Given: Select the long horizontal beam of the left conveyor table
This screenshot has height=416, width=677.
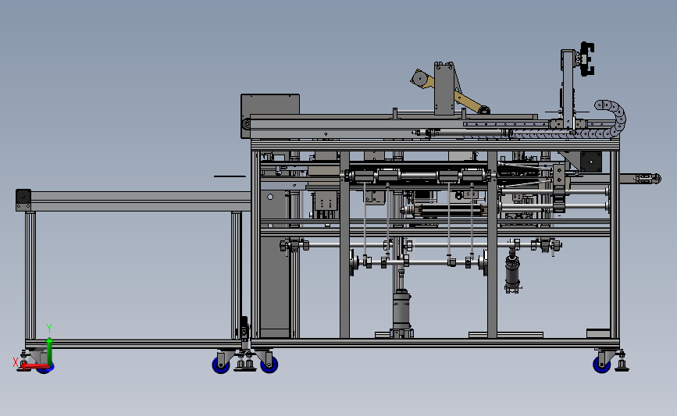Looking at the screenshot, I should [x=141, y=201].
